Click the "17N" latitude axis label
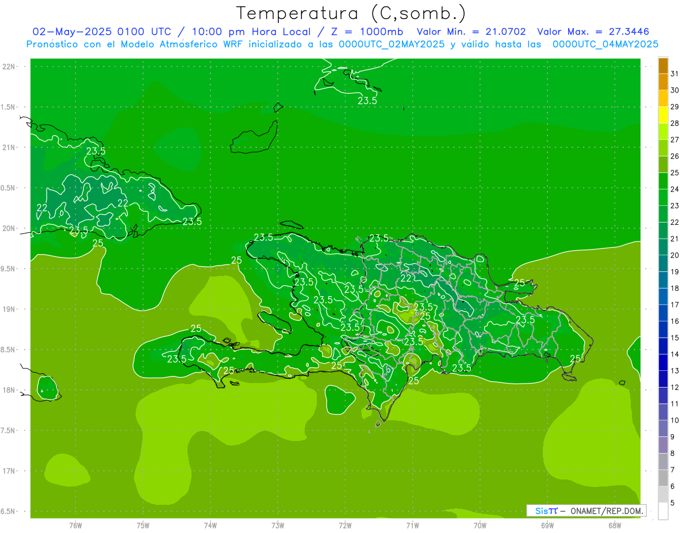The width and height of the screenshot is (690, 533). click(x=8, y=471)
